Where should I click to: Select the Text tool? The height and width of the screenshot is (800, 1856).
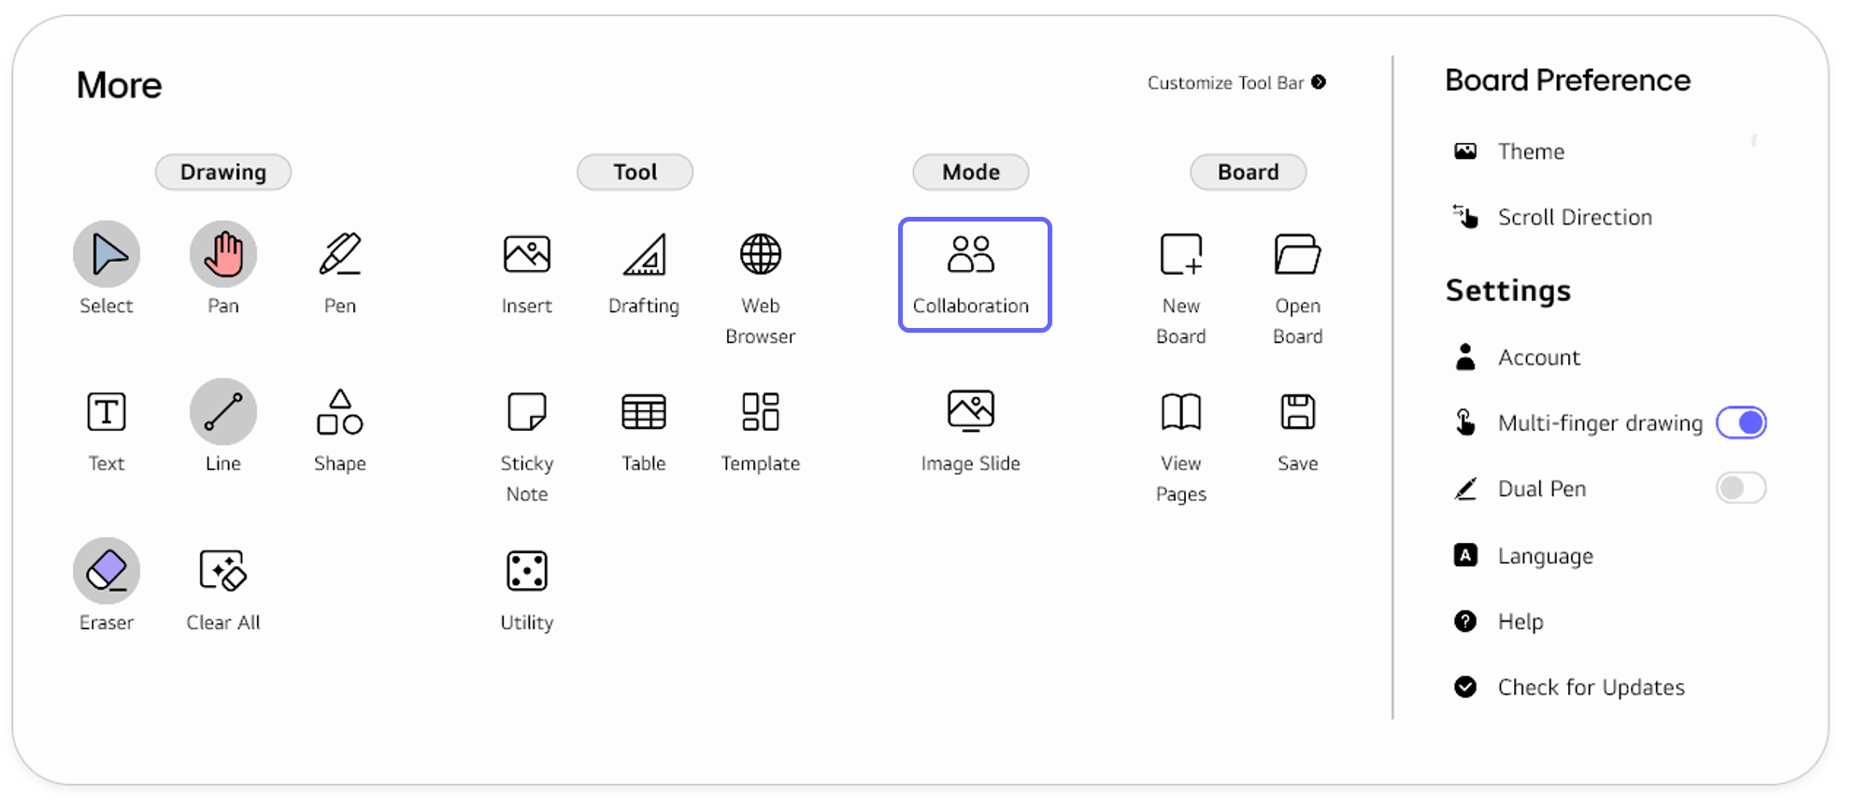(107, 412)
